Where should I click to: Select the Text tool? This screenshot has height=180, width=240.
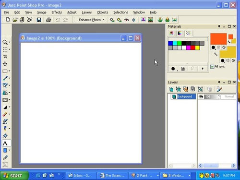(5, 143)
